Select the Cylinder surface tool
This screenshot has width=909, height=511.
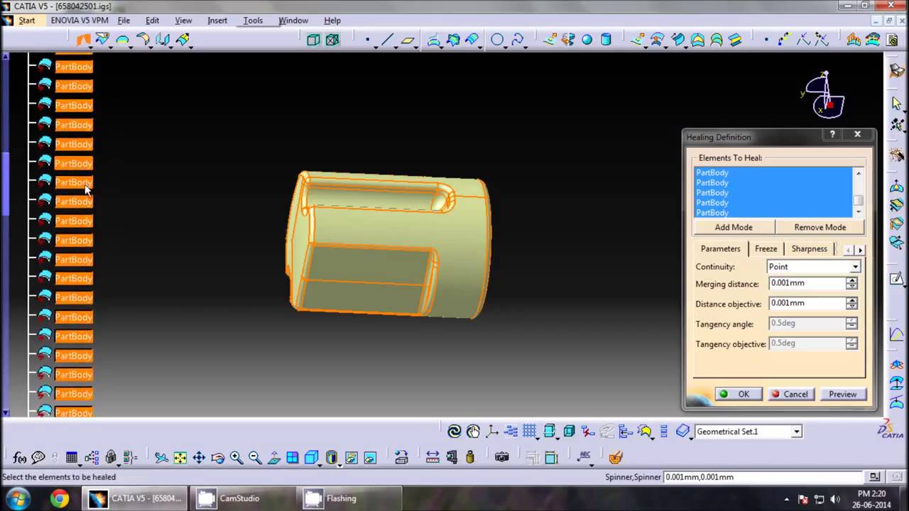606,40
